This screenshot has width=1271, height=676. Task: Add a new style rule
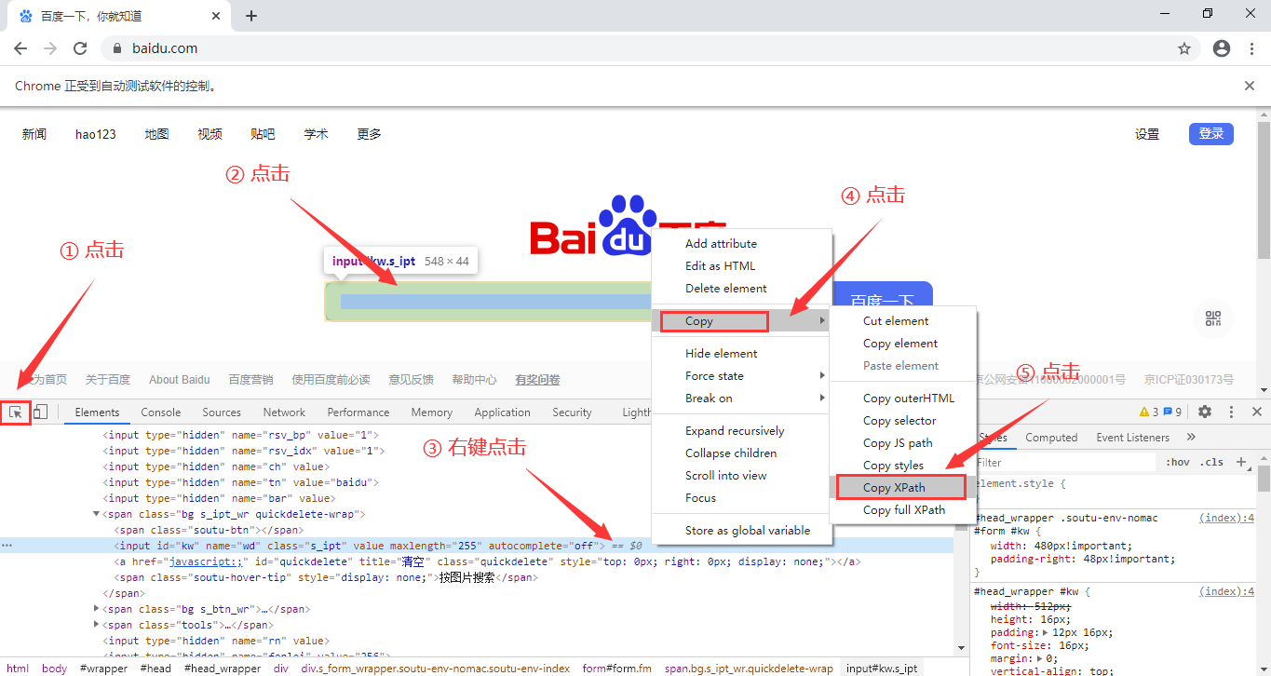[x=1240, y=462]
